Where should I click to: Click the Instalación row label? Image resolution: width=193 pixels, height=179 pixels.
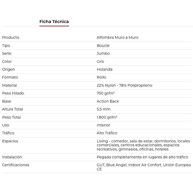(12, 157)
